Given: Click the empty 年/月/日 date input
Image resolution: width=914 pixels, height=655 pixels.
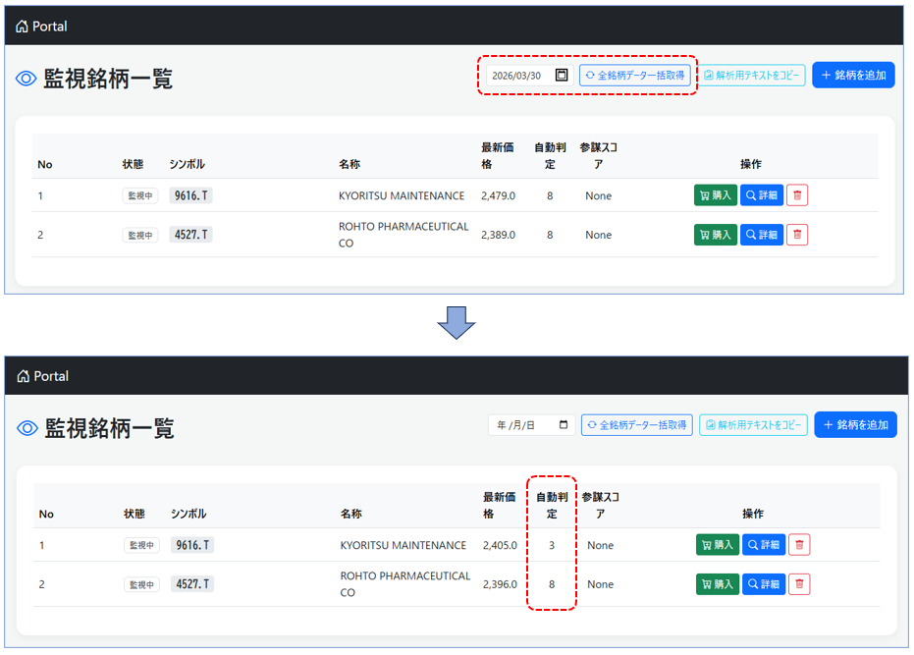Looking at the screenshot, I should (519, 425).
